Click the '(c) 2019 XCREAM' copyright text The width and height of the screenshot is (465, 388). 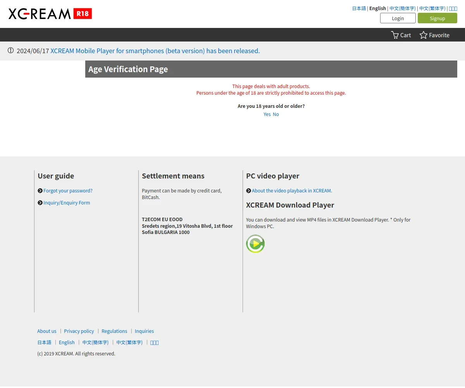click(x=76, y=353)
